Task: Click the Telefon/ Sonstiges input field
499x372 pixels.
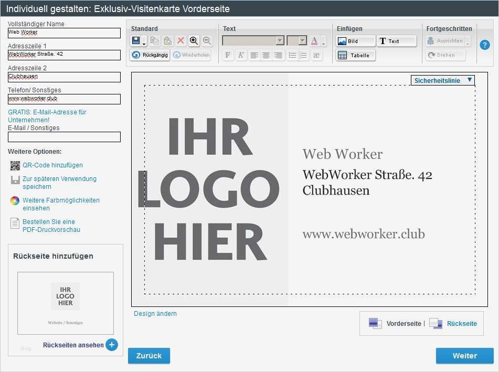Action: pos(65,99)
